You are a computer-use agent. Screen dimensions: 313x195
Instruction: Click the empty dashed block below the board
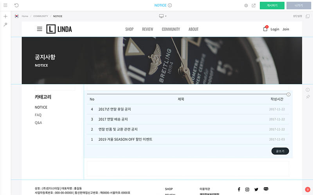188,169
